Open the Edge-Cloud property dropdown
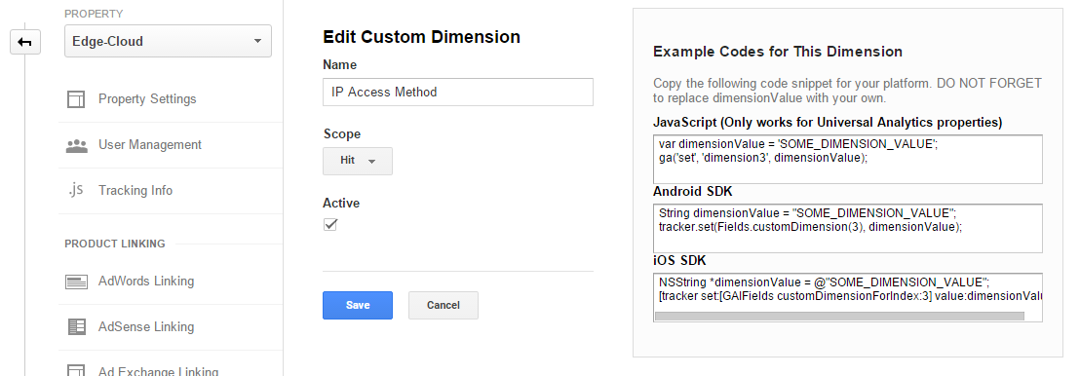 pyautogui.click(x=168, y=41)
